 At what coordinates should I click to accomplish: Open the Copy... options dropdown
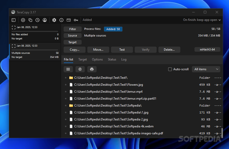(74, 49)
